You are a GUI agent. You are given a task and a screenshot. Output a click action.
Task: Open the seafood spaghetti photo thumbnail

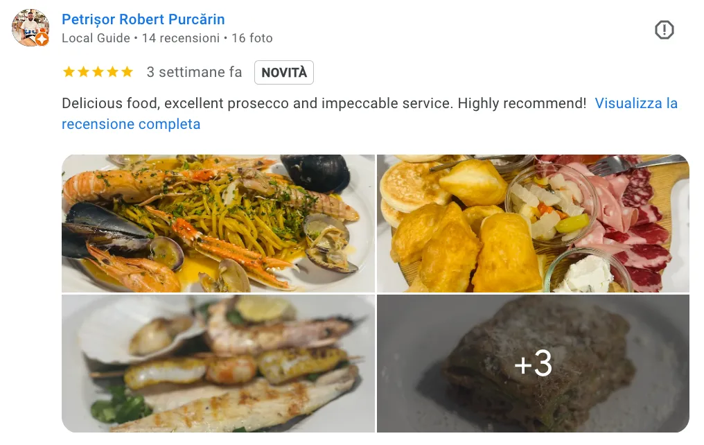click(218, 224)
